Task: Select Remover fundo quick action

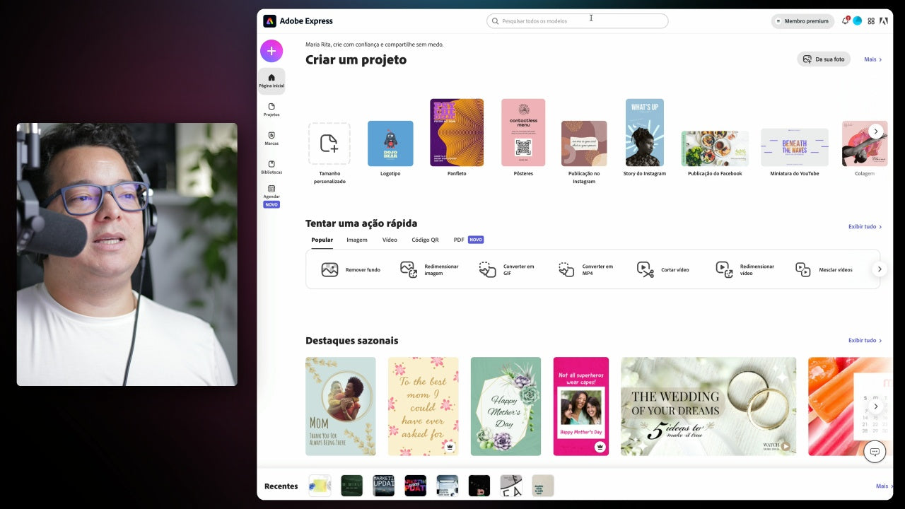Action: [x=351, y=269]
